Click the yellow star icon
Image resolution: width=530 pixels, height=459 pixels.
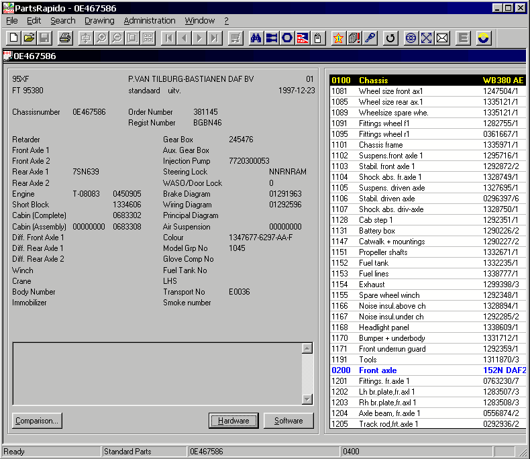coord(338,38)
